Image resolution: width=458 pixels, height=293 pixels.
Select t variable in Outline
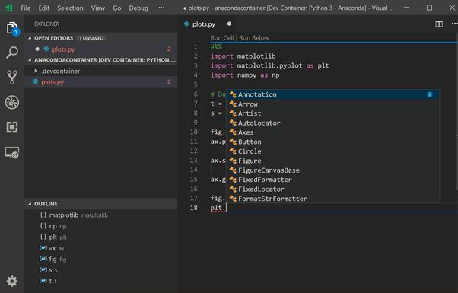(x=100, y=281)
